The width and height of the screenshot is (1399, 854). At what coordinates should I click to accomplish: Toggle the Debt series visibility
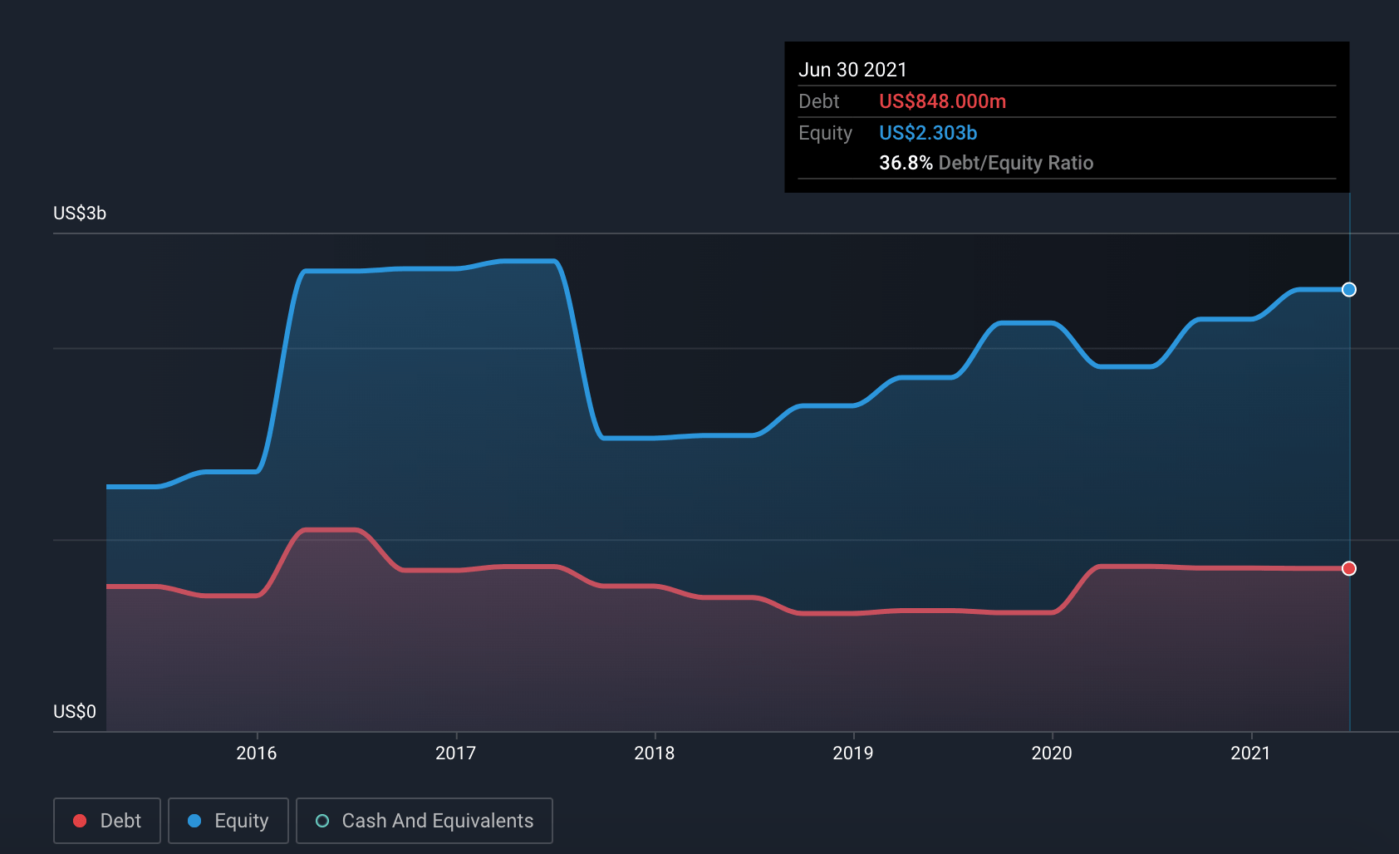pos(106,820)
